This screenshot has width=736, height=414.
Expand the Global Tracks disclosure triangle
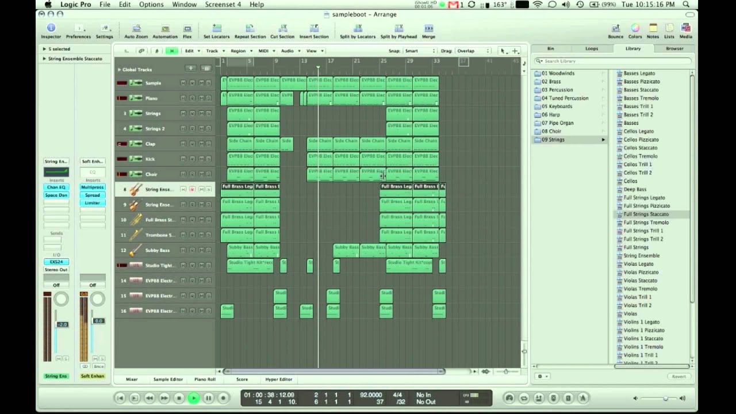click(x=120, y=69)
